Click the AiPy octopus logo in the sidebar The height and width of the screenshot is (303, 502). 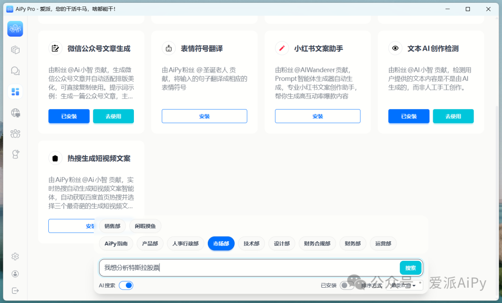15,29
